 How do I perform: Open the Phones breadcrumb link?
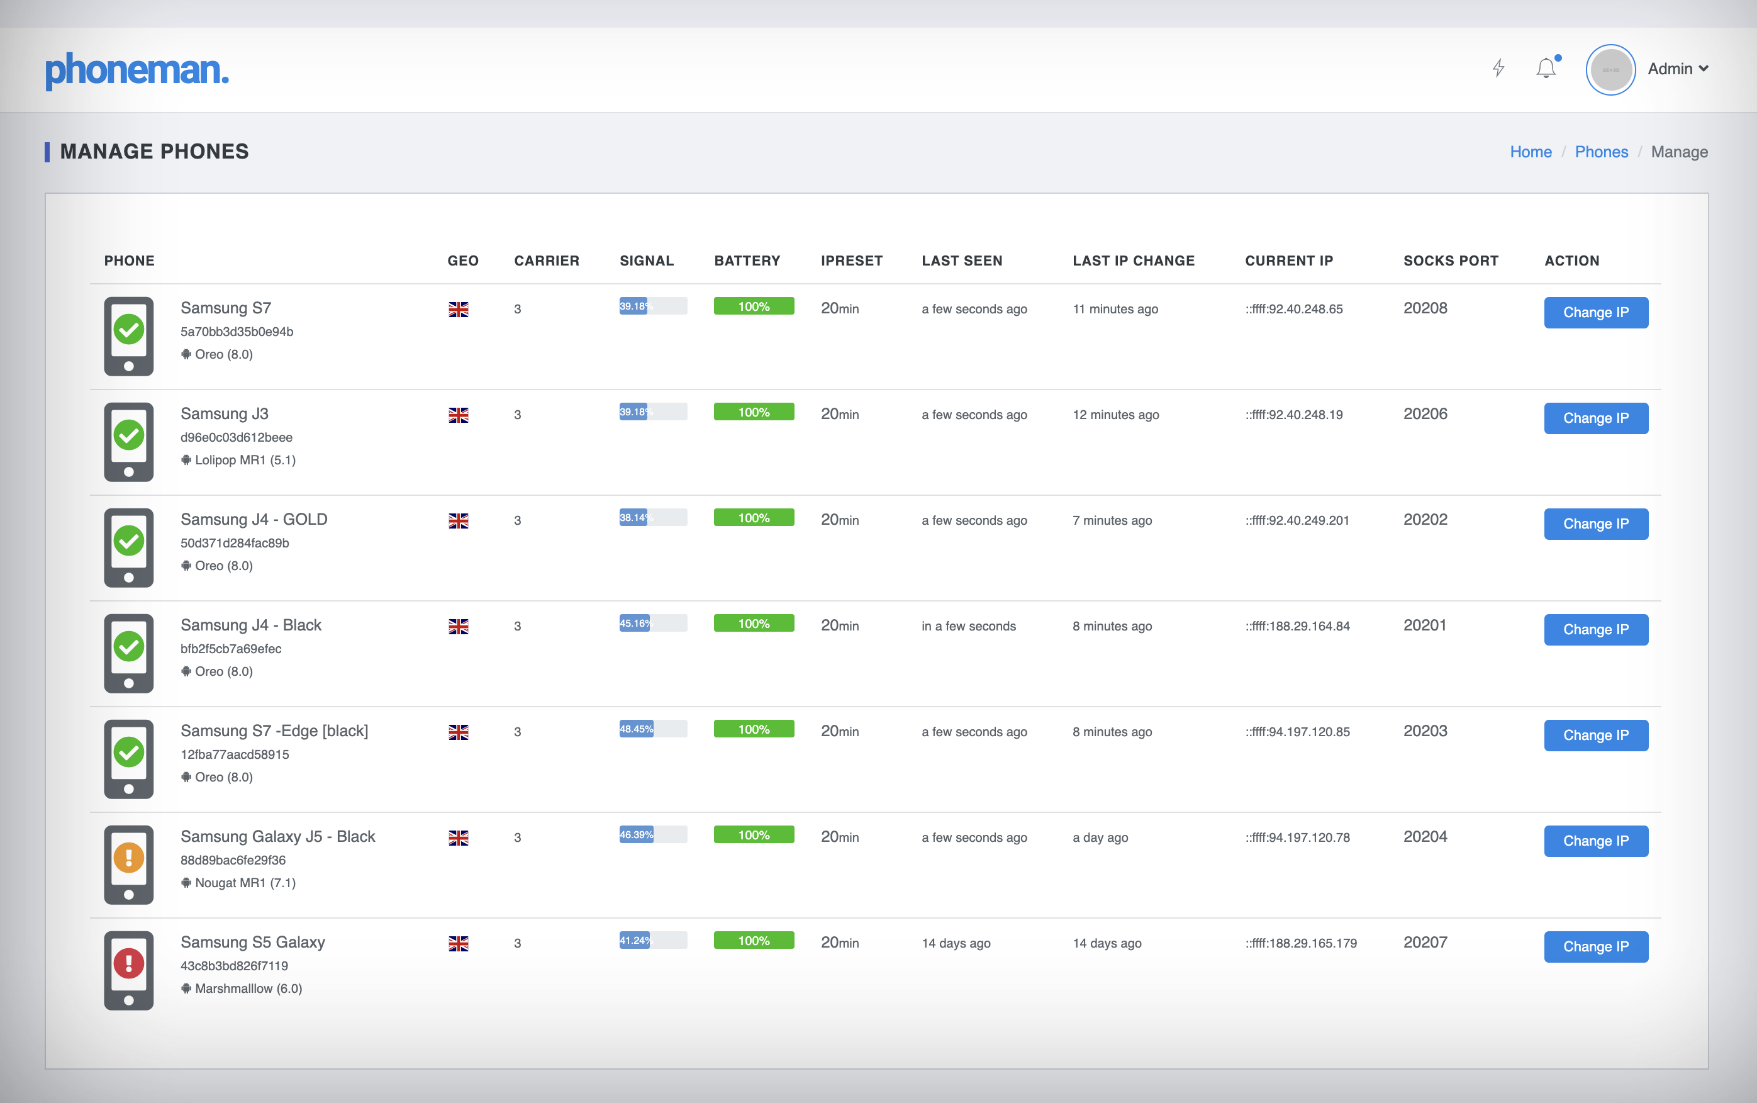(x=1601, y=152)
